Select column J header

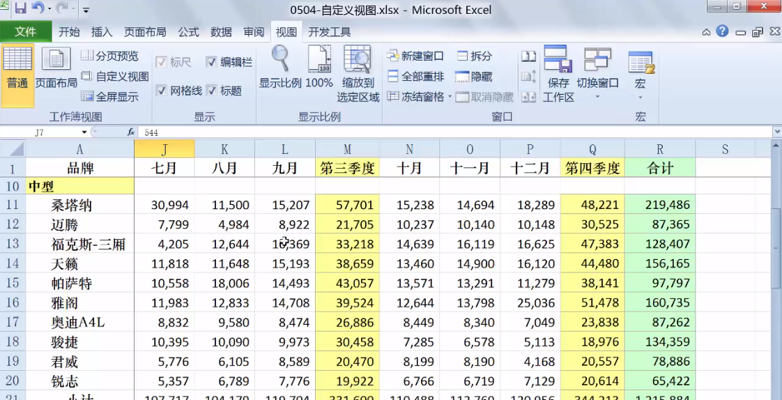[164, 148]
